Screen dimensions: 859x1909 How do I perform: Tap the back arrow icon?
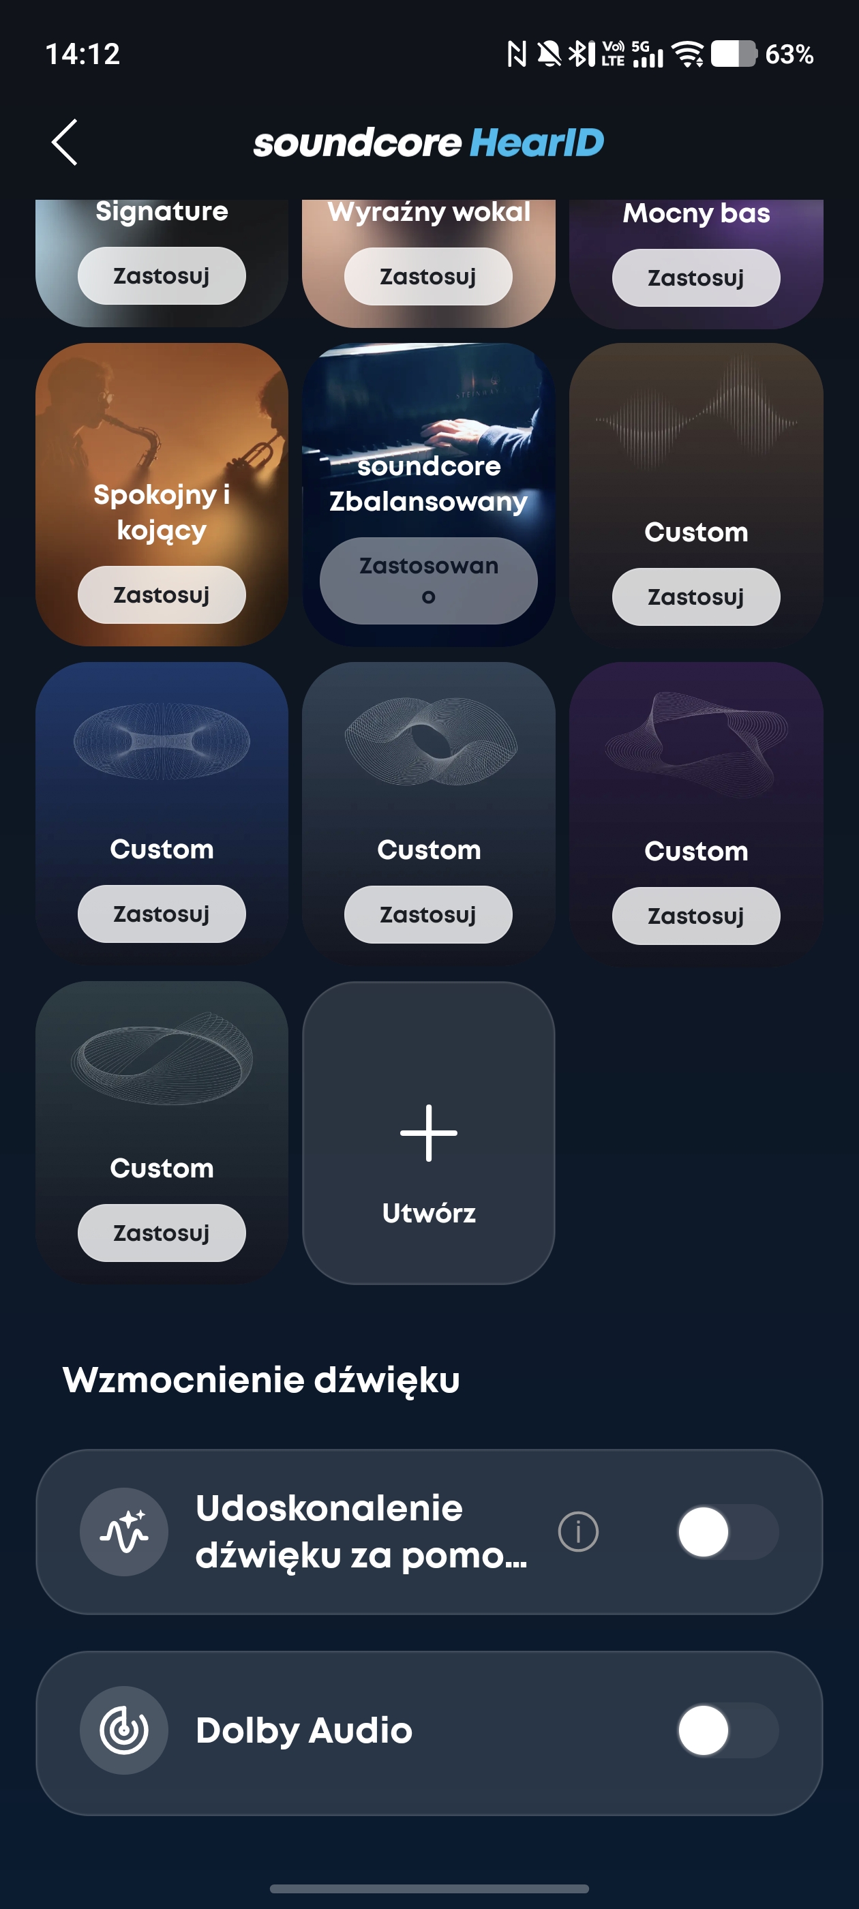pos(65,142)
